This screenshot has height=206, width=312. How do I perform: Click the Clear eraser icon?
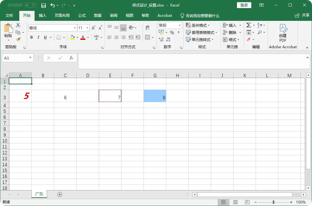[249, 40]
